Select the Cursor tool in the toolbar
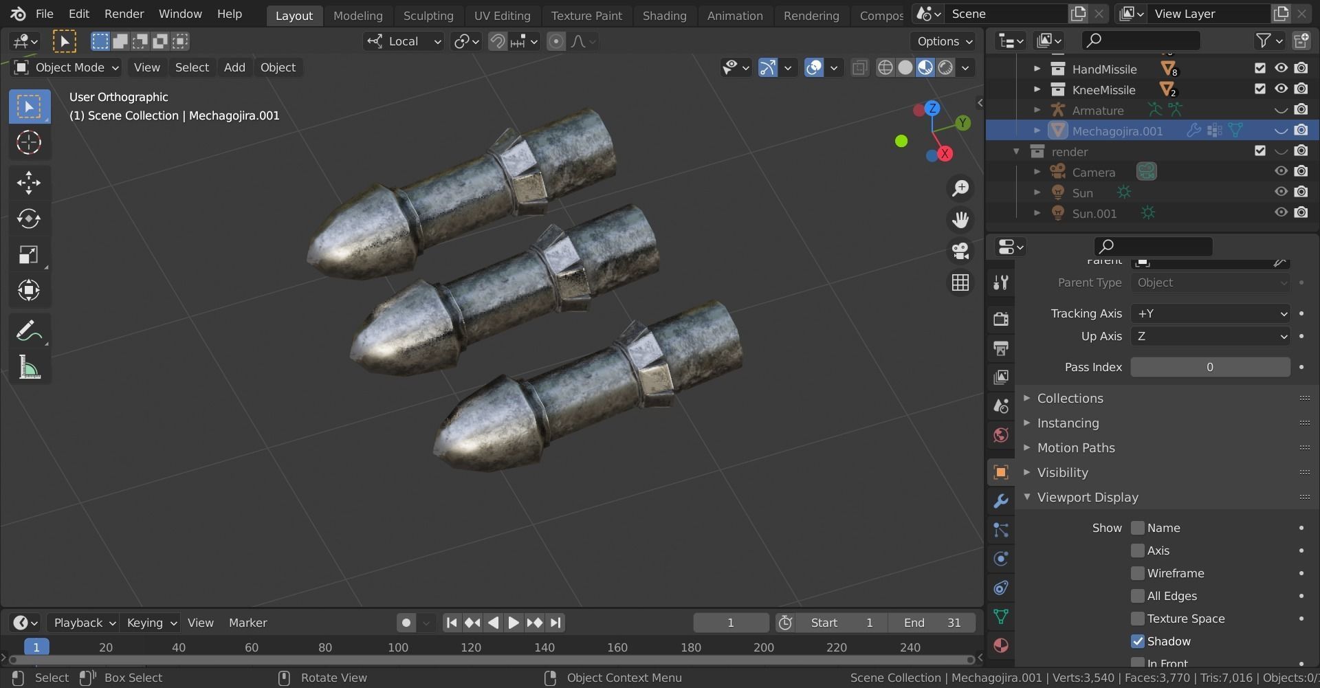This screenshot has width=1320, height=688. click(29, 143)
